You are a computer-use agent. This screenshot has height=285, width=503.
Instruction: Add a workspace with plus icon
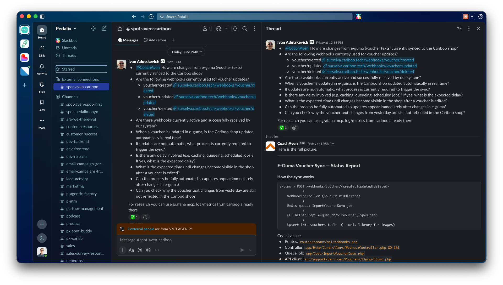click(25, 85)
